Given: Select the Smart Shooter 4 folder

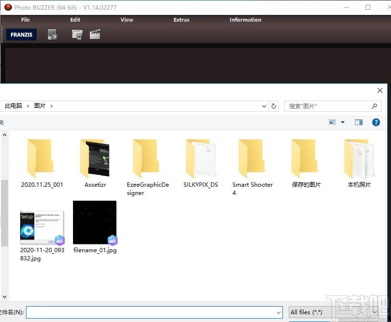Looking at the screenshot, I should point(252,167).
